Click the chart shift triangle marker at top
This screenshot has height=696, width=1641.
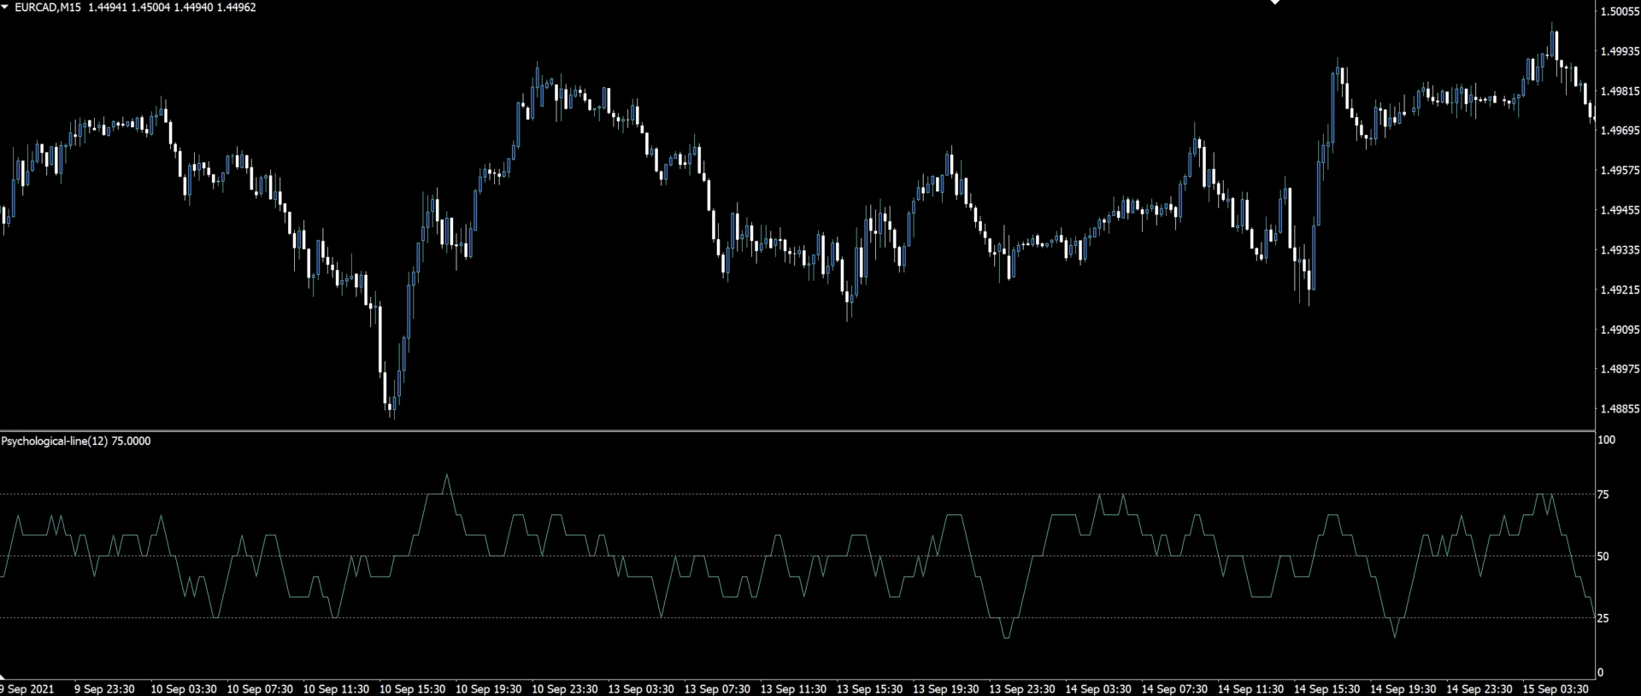click(x=1275, y=3)
